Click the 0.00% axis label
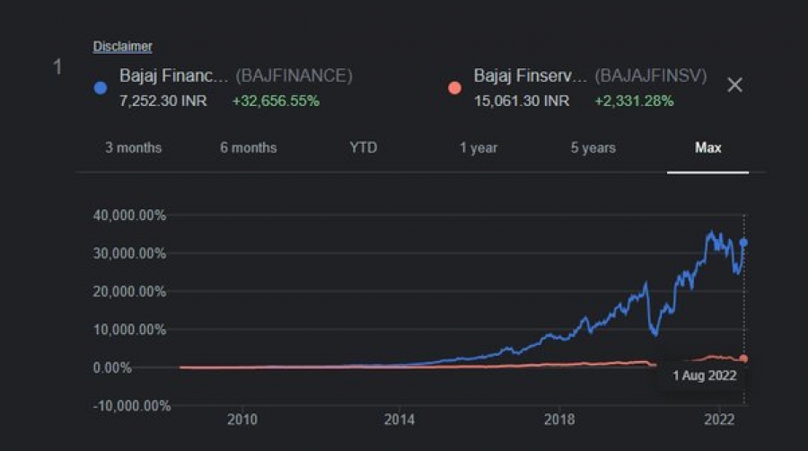This screenshot has height=451, width=808. pos(112,368)
